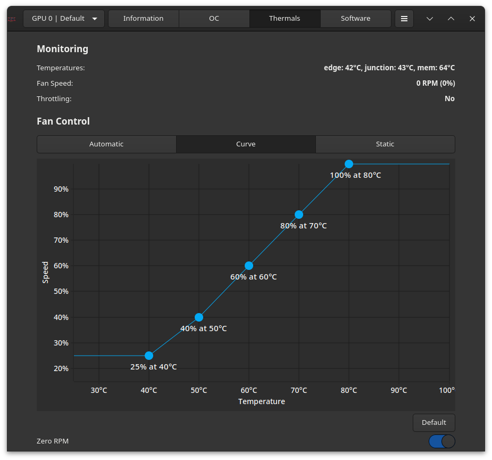Screen dimensions: 492x460
Task: Switch to the Information tab
Action: point(144,19)
